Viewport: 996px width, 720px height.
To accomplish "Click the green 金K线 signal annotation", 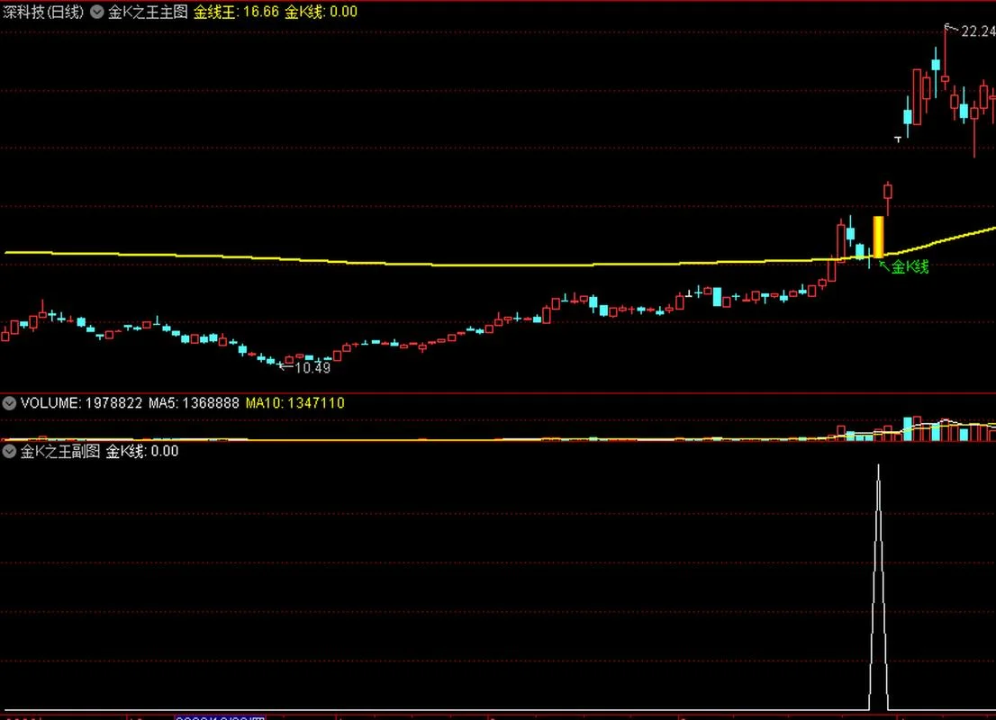I will coord(910,266).
